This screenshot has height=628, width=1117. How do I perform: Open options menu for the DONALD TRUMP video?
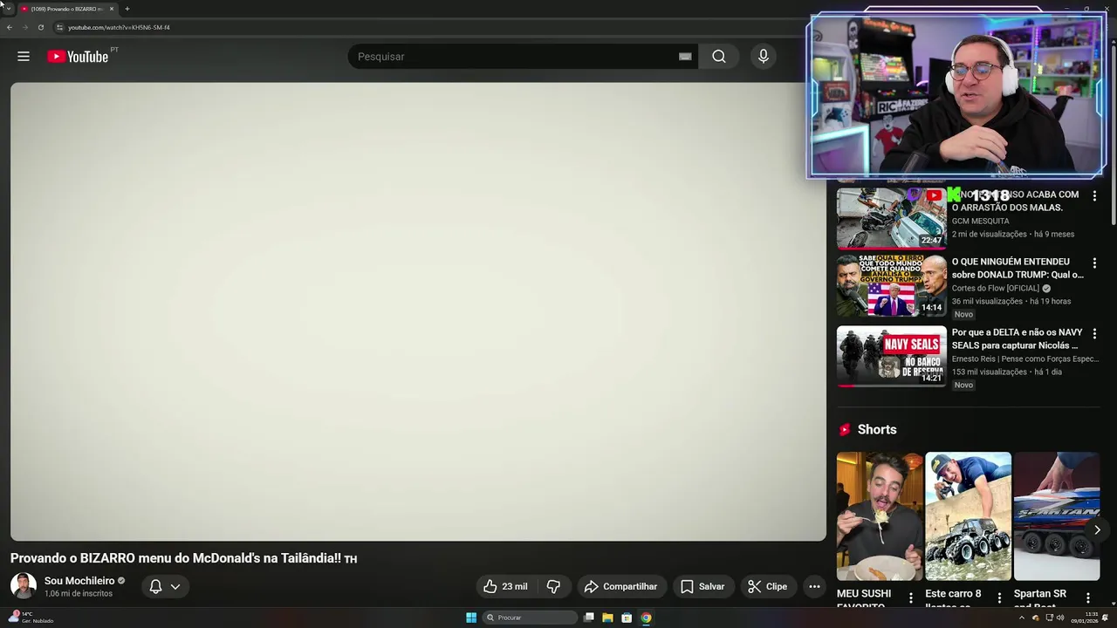coord(1094,263)
